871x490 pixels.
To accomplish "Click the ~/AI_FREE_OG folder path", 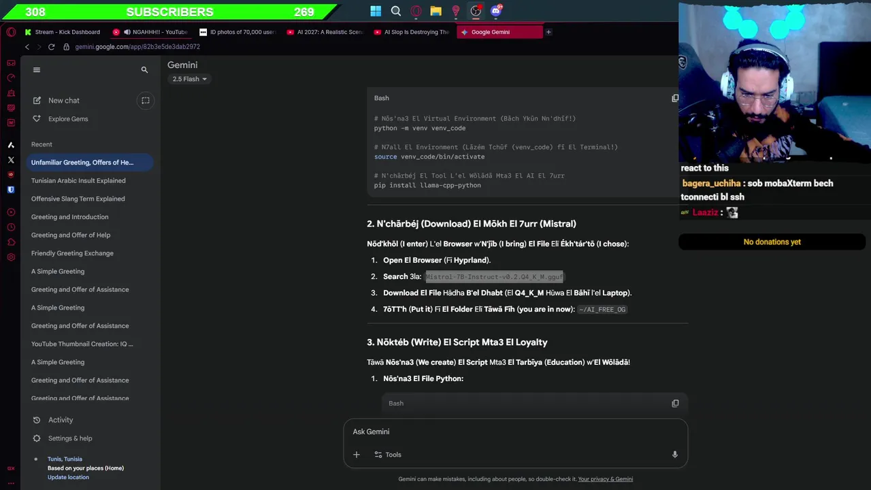I will [x=602, y=310].
